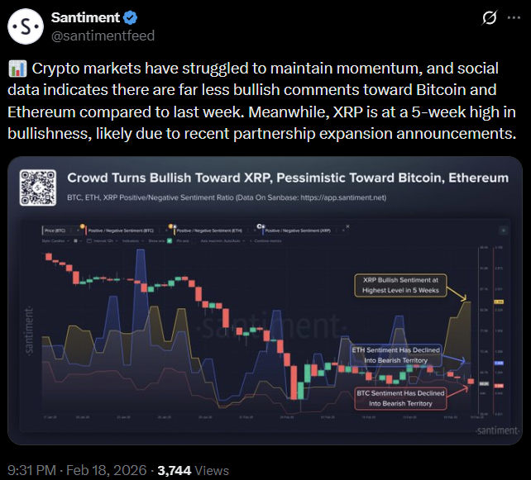Open the Grok icon on the post
This screenshot has width=531, height=480.
(488, 18)
